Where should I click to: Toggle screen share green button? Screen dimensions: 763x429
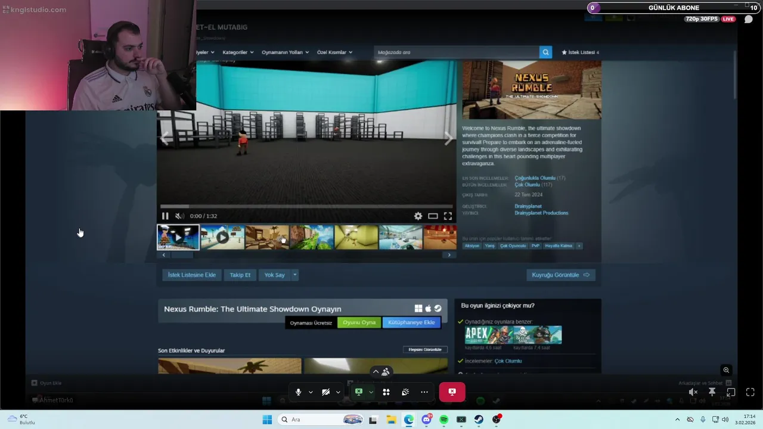[358, 392]
